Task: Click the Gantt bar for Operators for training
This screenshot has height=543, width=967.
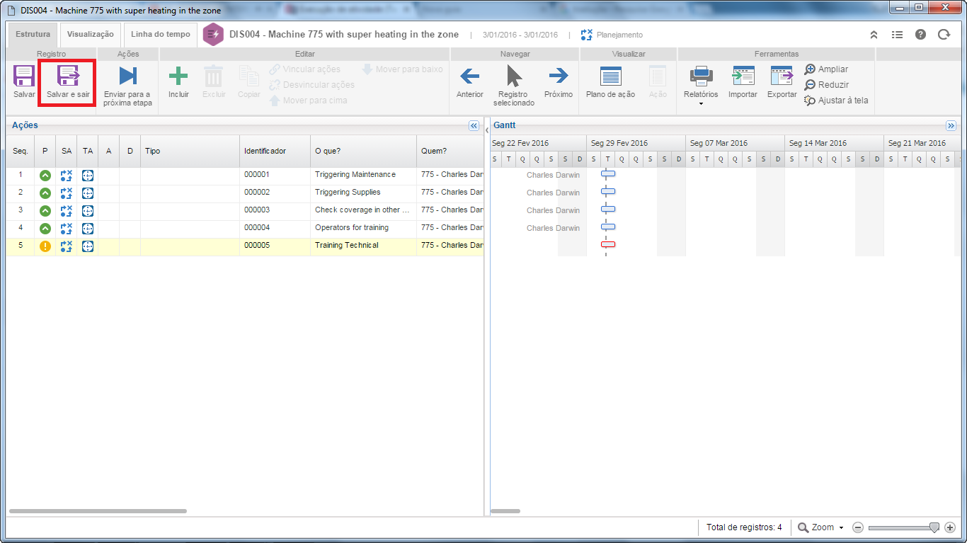Action: (x=608, y=227)
